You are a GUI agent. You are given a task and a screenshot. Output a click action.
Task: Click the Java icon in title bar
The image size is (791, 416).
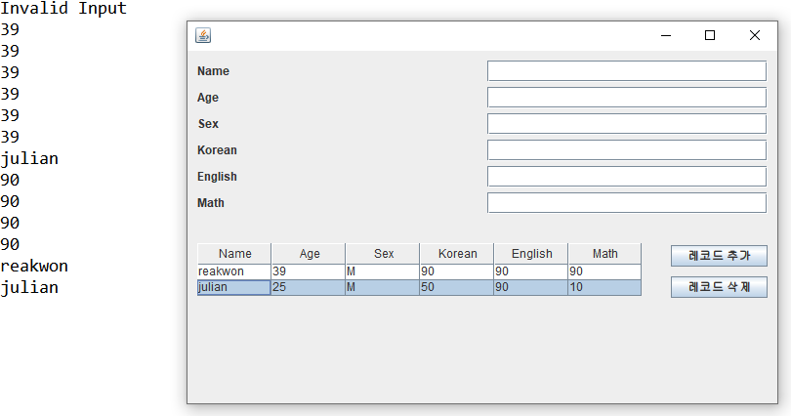(x=203, y=35)
